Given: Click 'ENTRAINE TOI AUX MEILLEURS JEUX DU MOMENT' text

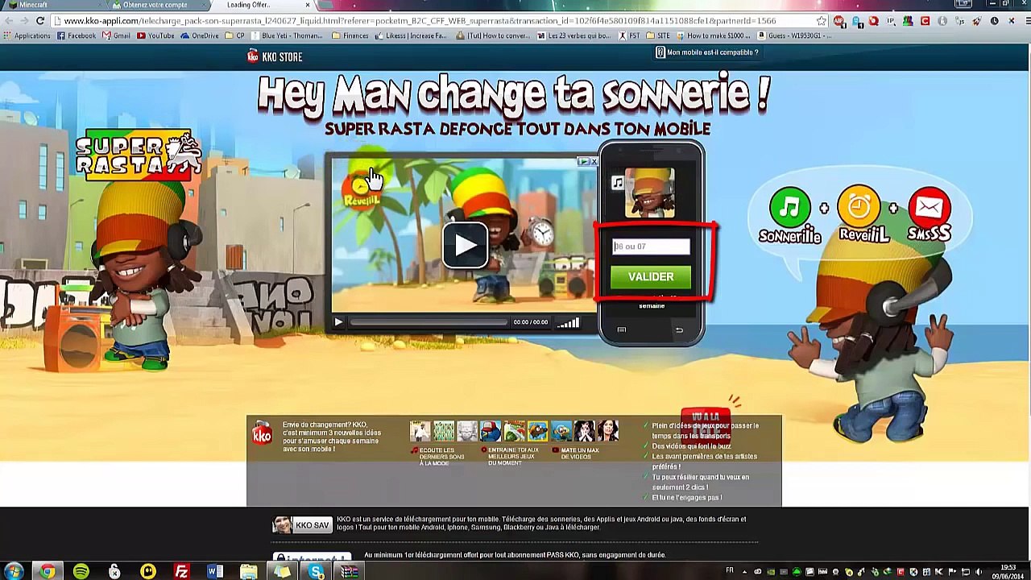Looking at the screenshot, I should pyautogui.click(x=514, y=457).
